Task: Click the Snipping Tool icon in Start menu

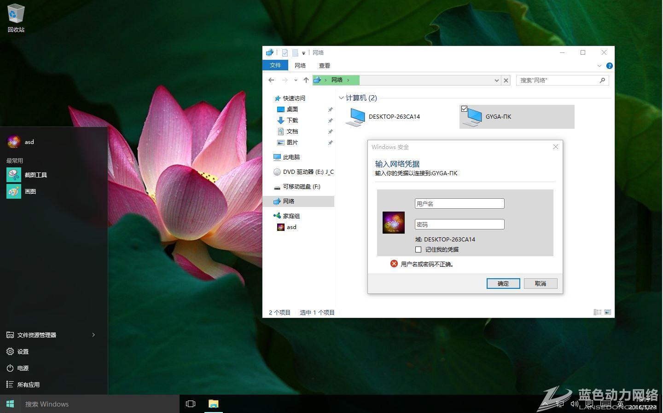Action: coord(14,175)
